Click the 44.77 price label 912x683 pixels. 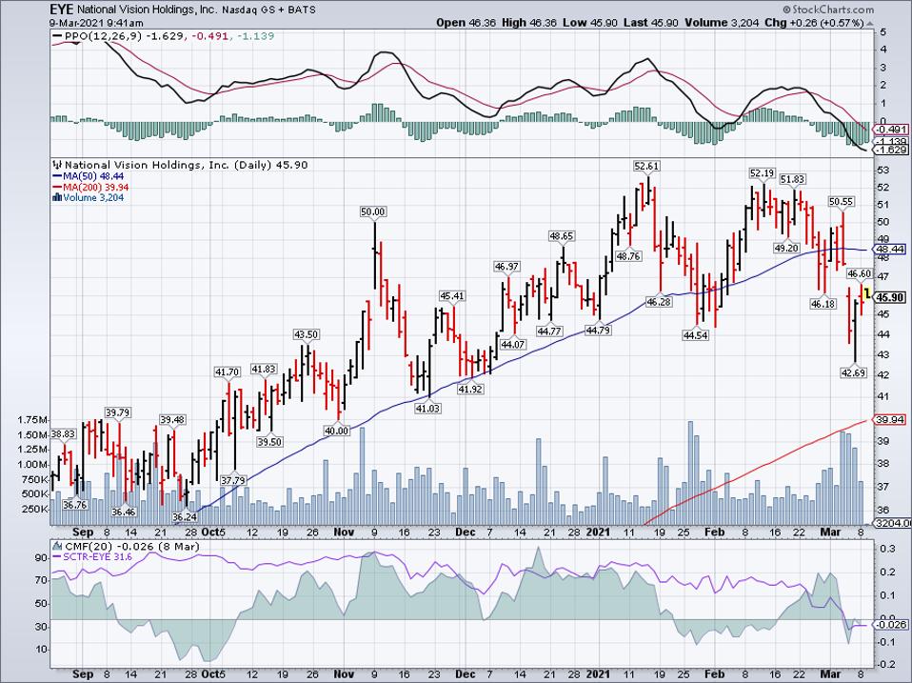[x=549, y=331]
